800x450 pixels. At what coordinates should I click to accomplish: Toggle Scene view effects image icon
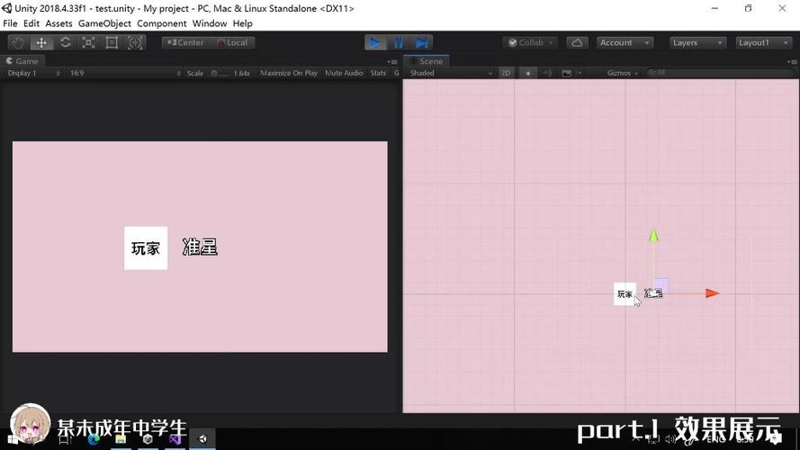coord(566,73)
